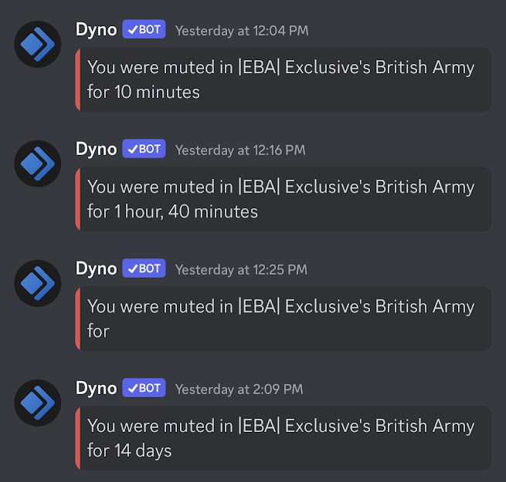Open Dyno username on the 12:16 PM message
Image resolution: width=506 pixels, height=482 pixels.
[96, 150]
